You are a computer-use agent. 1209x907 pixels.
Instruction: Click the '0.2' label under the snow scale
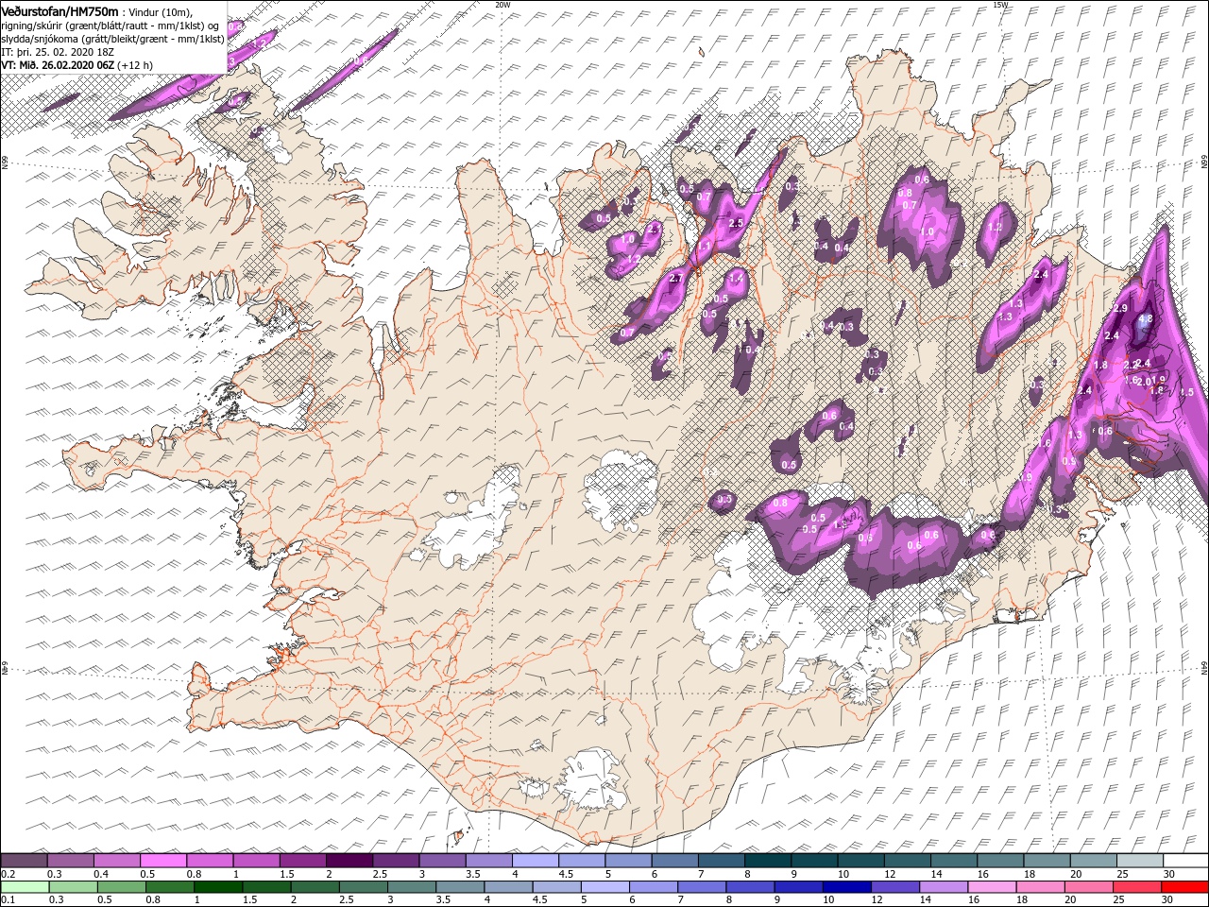point(9,874)
